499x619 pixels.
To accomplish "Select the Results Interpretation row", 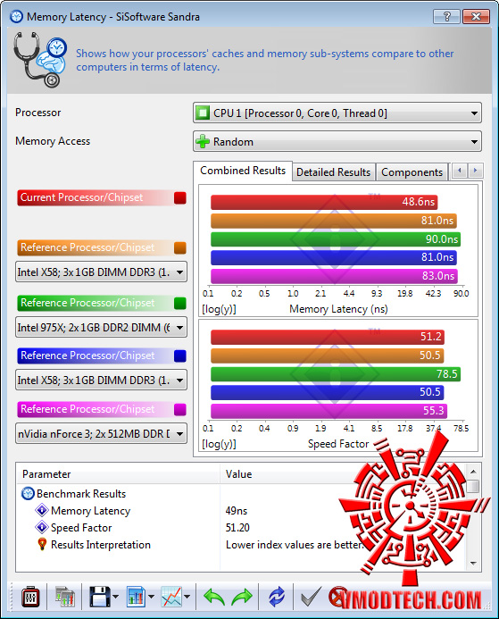I will (241, 545).
